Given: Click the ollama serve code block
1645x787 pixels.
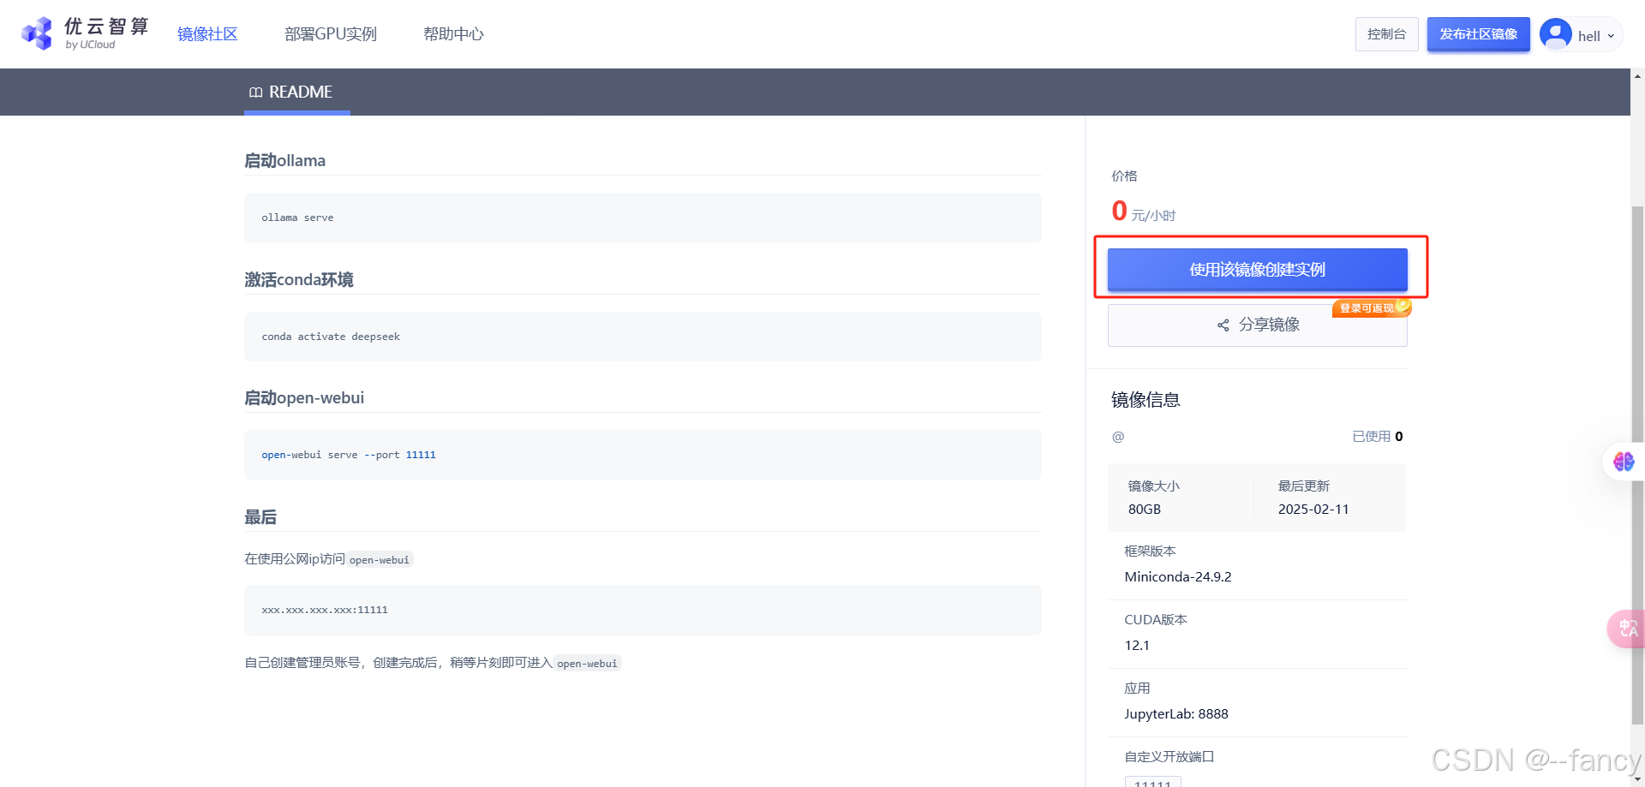Looking at the screenshot, I should (x=643, y=218).
